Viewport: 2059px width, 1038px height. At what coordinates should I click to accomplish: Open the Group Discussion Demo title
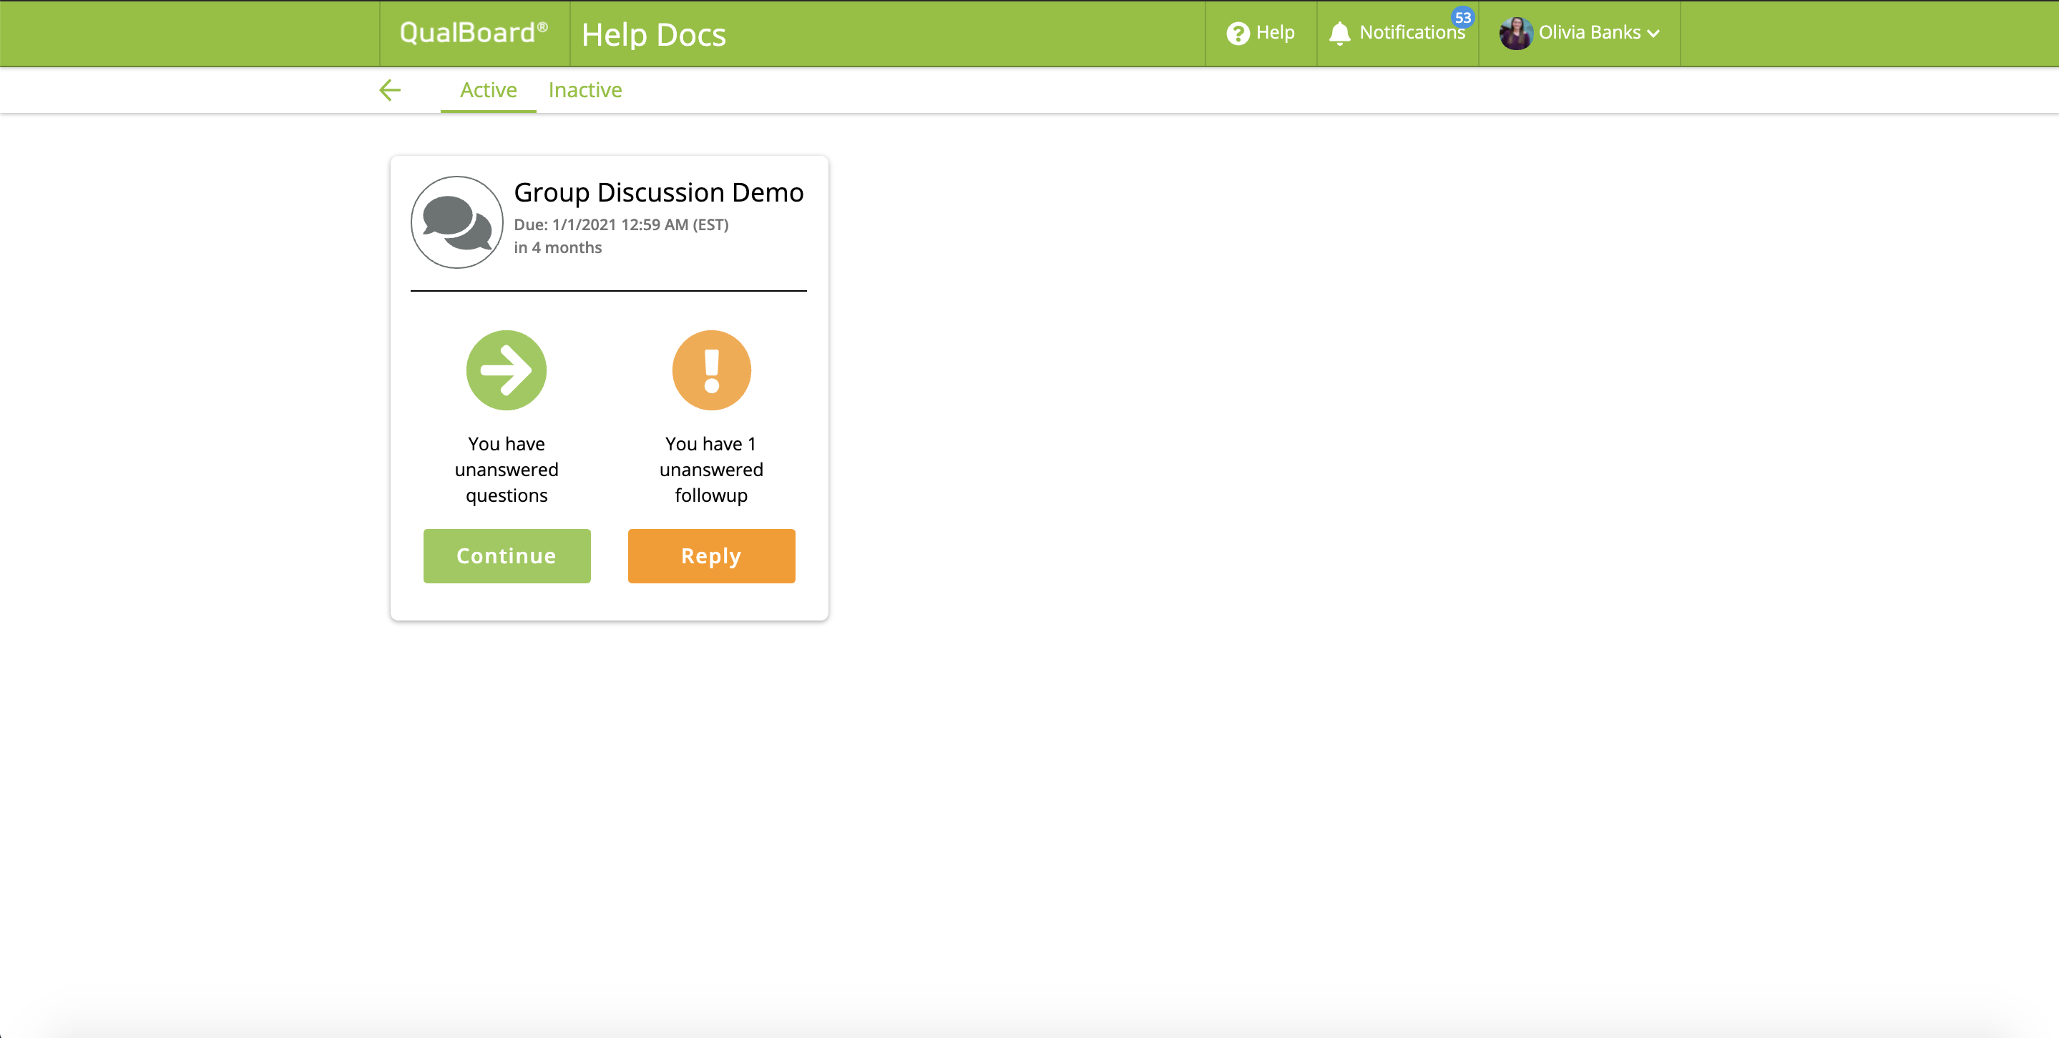657,192
